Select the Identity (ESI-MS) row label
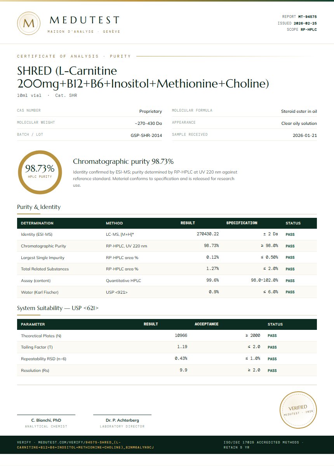This screenshot has width=334, height=466. (x=37, y=235)
